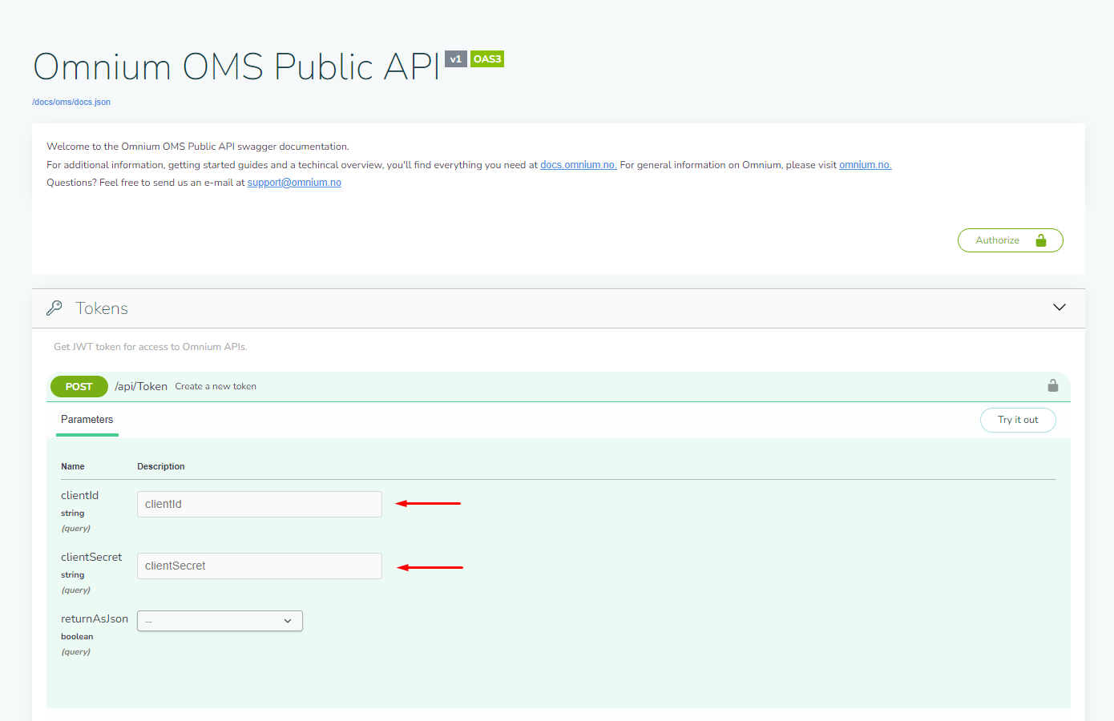Open the docs.omnium.no link
This screenshot has height=721, width=1114.
[579, 165]
